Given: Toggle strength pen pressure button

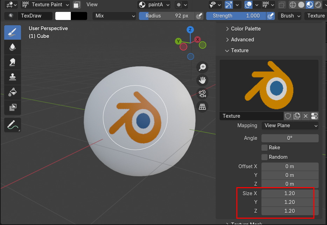Looking at the screenshot, I should [x=271, y=16].
